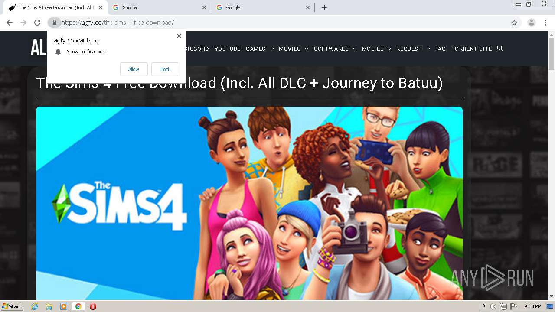Expand the MOBILE dropdown menu

pyautogui.click(x=376, y=49)
